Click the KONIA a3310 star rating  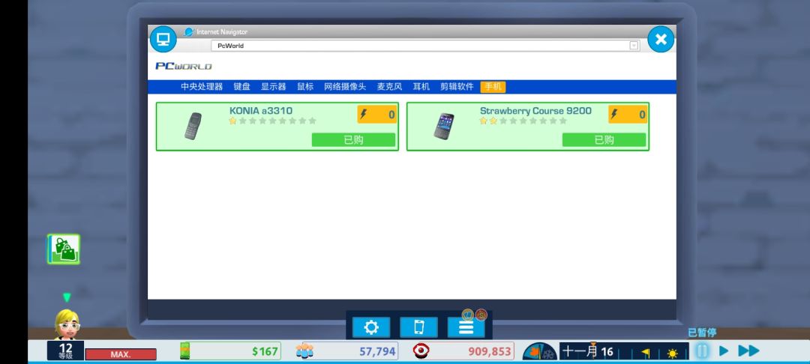click(272, 121)
